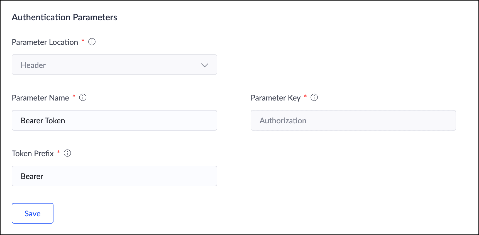Click the chevron arrow in Header dropdown
Viewport: 479px width, 235px height.
(x=205, y=65)
